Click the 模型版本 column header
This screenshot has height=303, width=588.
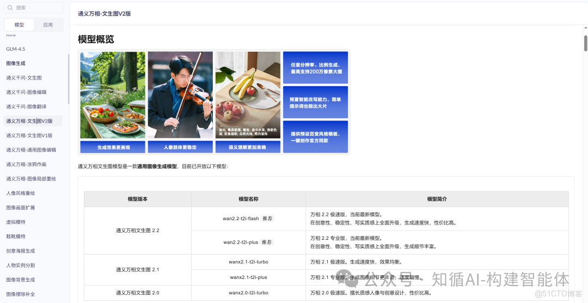click(x=138, y=199)
